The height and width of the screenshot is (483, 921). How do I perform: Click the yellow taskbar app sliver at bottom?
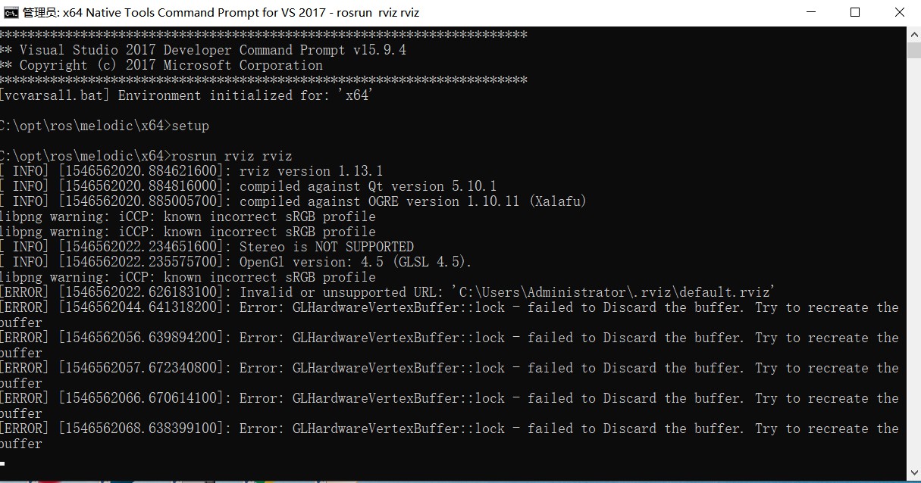pos(269,480)
